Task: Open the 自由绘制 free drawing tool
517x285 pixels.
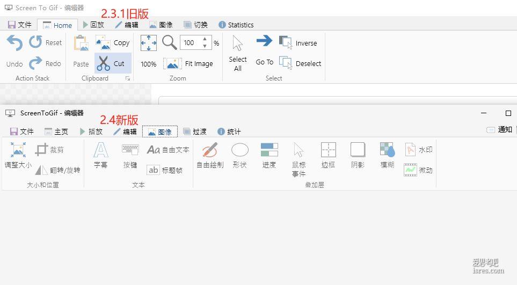Action: 210,155
